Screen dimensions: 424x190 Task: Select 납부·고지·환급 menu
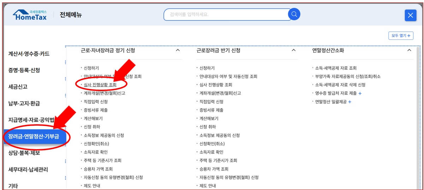(24, 103)
